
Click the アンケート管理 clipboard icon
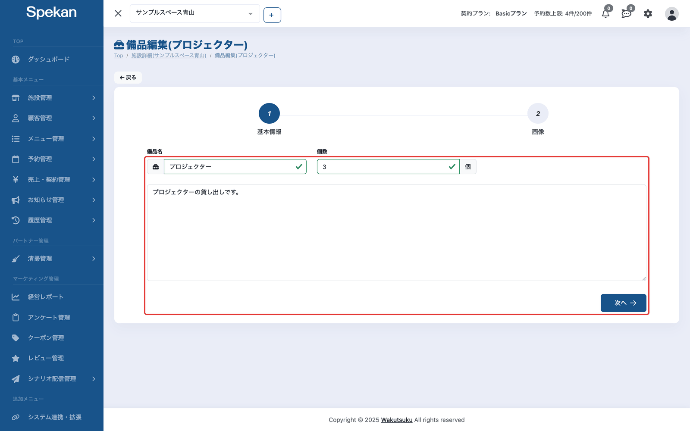(x=16, y=317)
